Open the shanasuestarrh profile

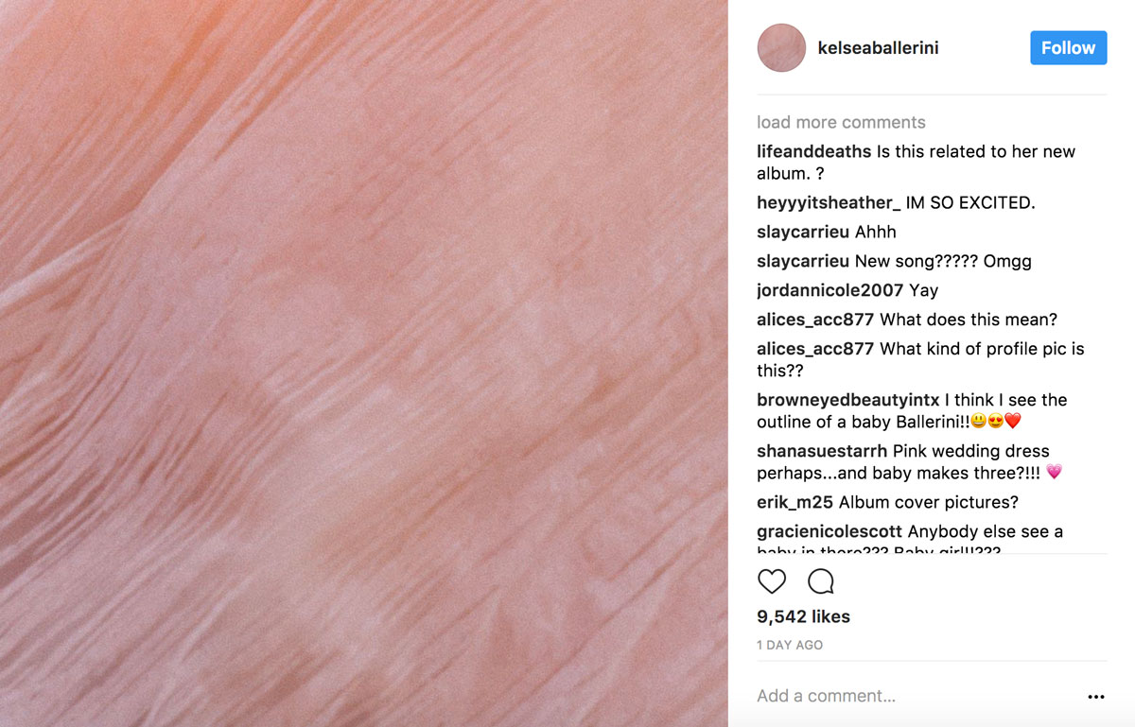coord(822,451)
